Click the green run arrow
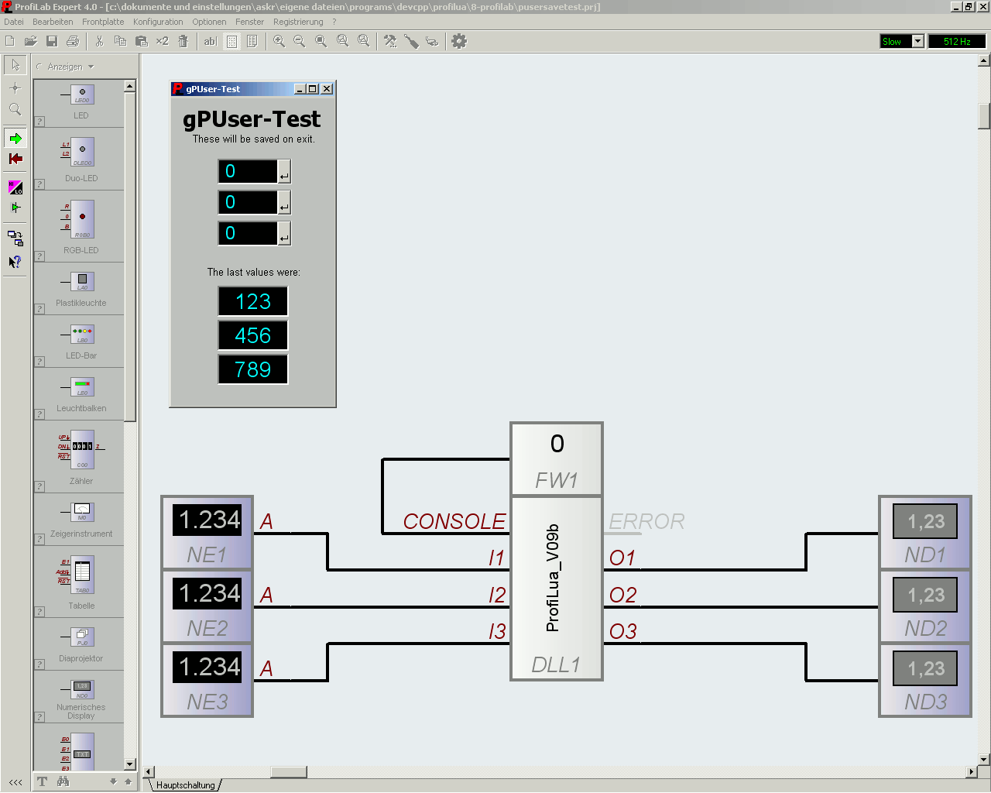 tap(15, 139)
